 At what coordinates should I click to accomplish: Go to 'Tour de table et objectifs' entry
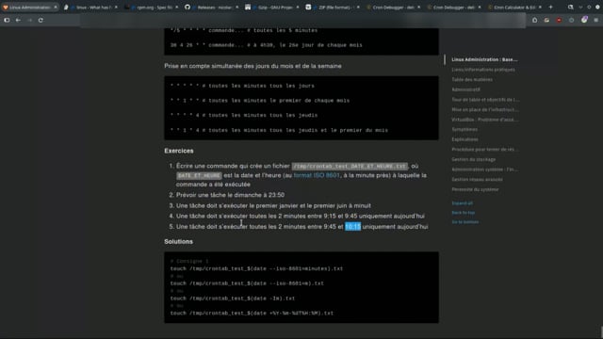(x=485, y=100)
